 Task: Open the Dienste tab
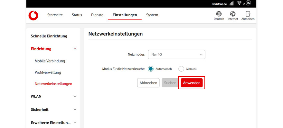[97, 15]
